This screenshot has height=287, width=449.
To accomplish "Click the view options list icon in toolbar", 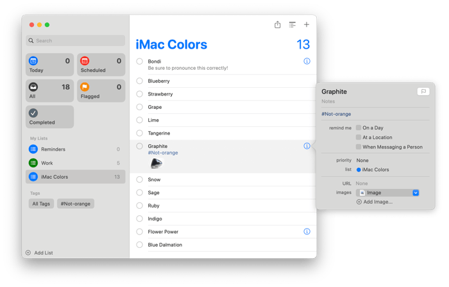I will (x=292, y=24).
